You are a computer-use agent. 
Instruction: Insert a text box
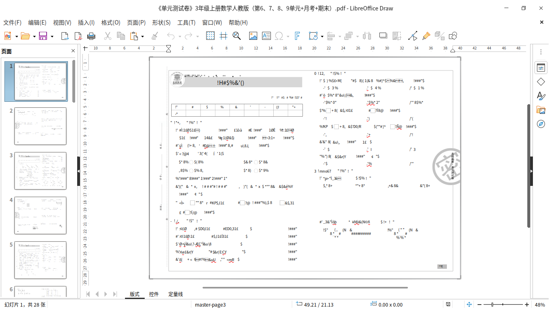coord(266,36)
